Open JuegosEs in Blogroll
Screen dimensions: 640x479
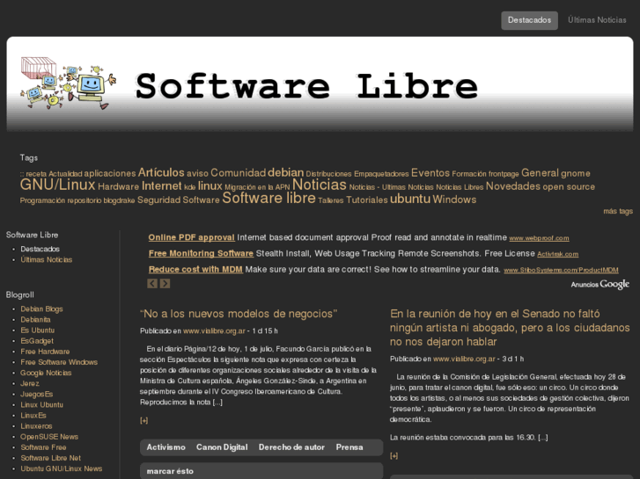click(x=37, y=395)
